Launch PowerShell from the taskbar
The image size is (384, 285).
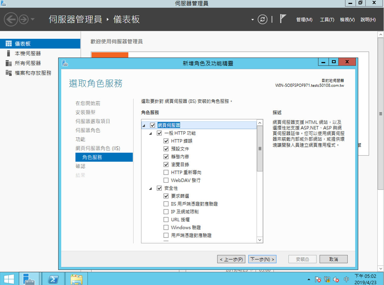[53, 279]
